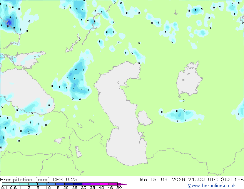This screenshot has width=244, height=189.
Task: Pick the 10–15 mm legend color swatch
Action: 51,184
